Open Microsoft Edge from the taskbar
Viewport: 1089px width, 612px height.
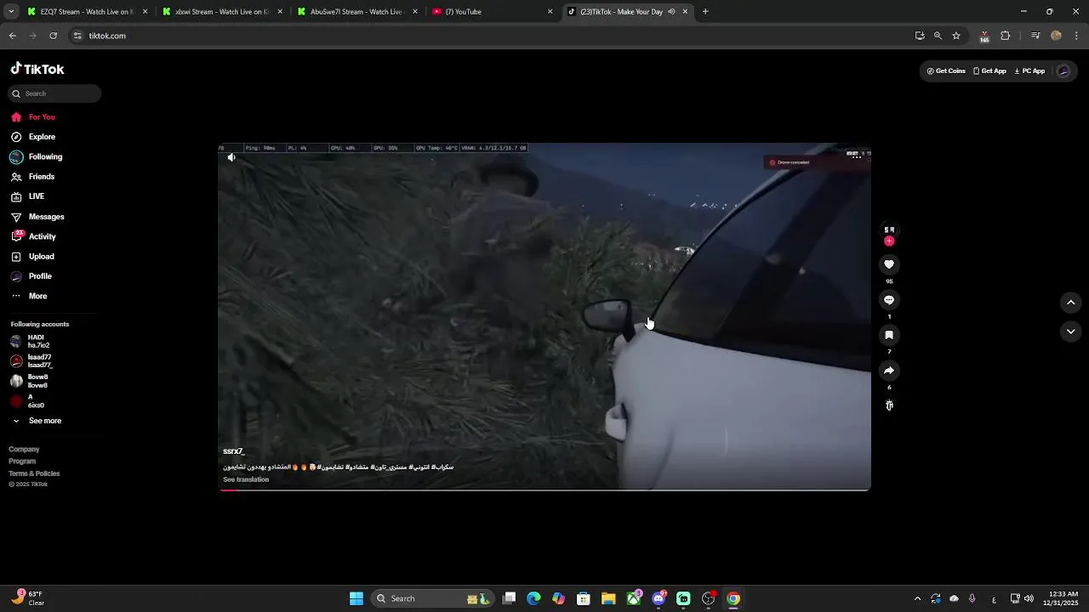pyautogui.click(x=533, y=598)
